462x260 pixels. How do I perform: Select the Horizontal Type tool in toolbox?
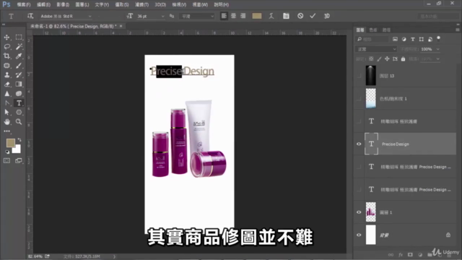point(19,103)
